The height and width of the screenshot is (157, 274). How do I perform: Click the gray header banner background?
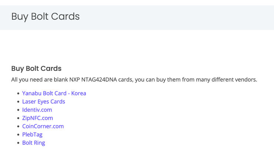(175, 17)
